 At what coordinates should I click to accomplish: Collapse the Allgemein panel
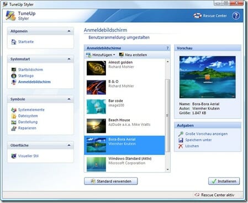(x=69, y=31)
